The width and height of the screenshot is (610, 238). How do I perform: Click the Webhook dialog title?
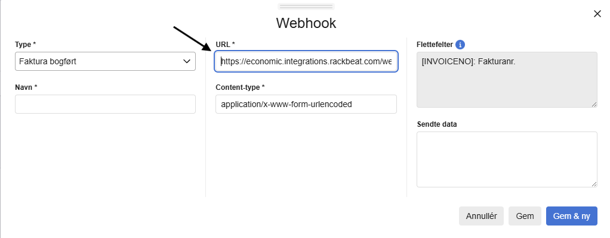pos(306,23)
